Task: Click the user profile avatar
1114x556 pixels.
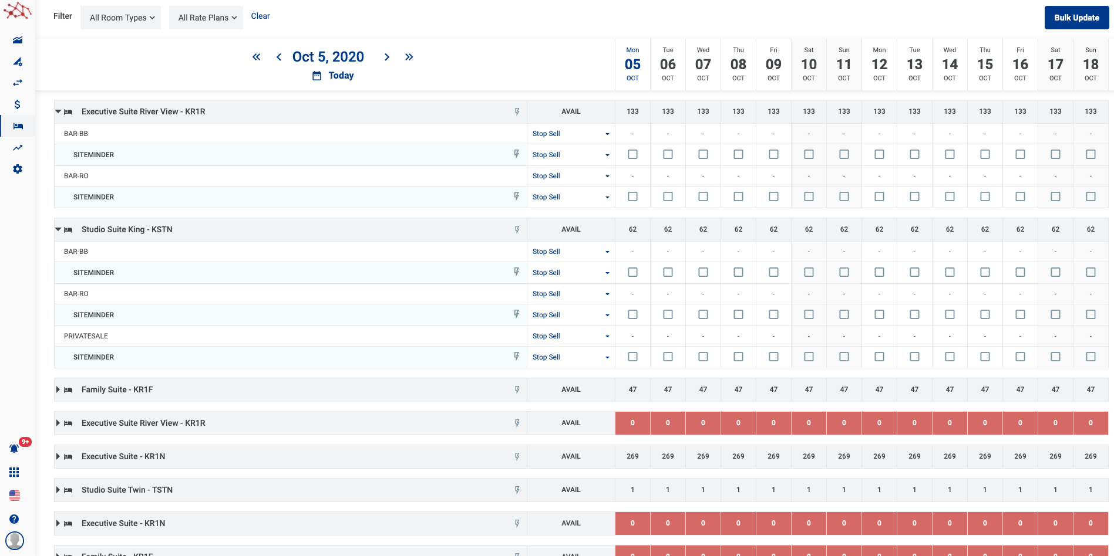Action: 14,540
